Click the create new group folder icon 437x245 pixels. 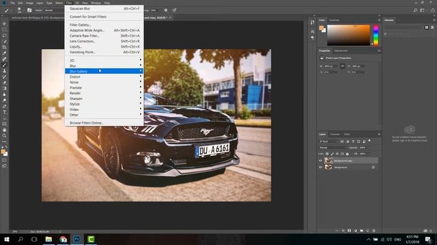[x=362, y=231]
